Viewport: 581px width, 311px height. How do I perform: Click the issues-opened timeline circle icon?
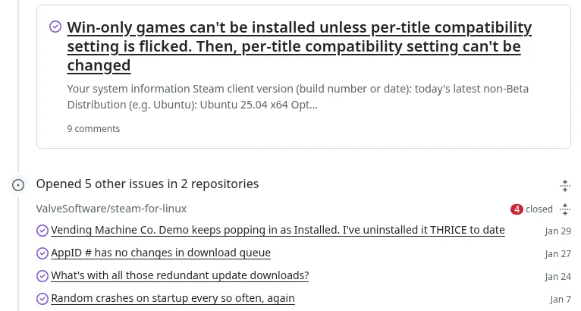(x=18, y=184)
